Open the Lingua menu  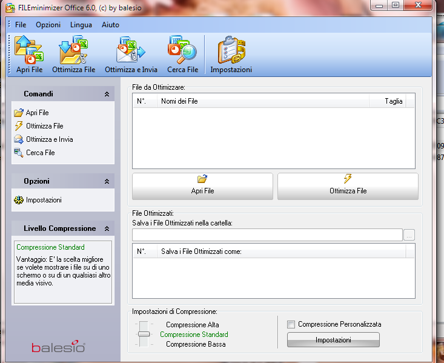[x=81, y=25]
